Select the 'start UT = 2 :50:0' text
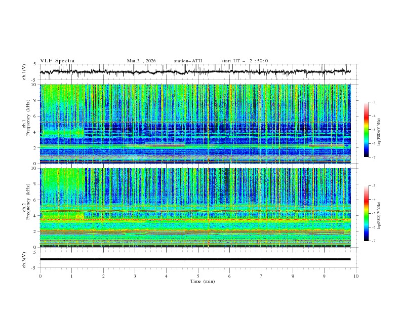Viewport: 401px width, 310px height. click(245, 61)
